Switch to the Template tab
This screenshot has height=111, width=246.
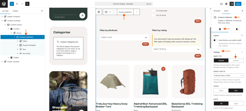[217, 11]
